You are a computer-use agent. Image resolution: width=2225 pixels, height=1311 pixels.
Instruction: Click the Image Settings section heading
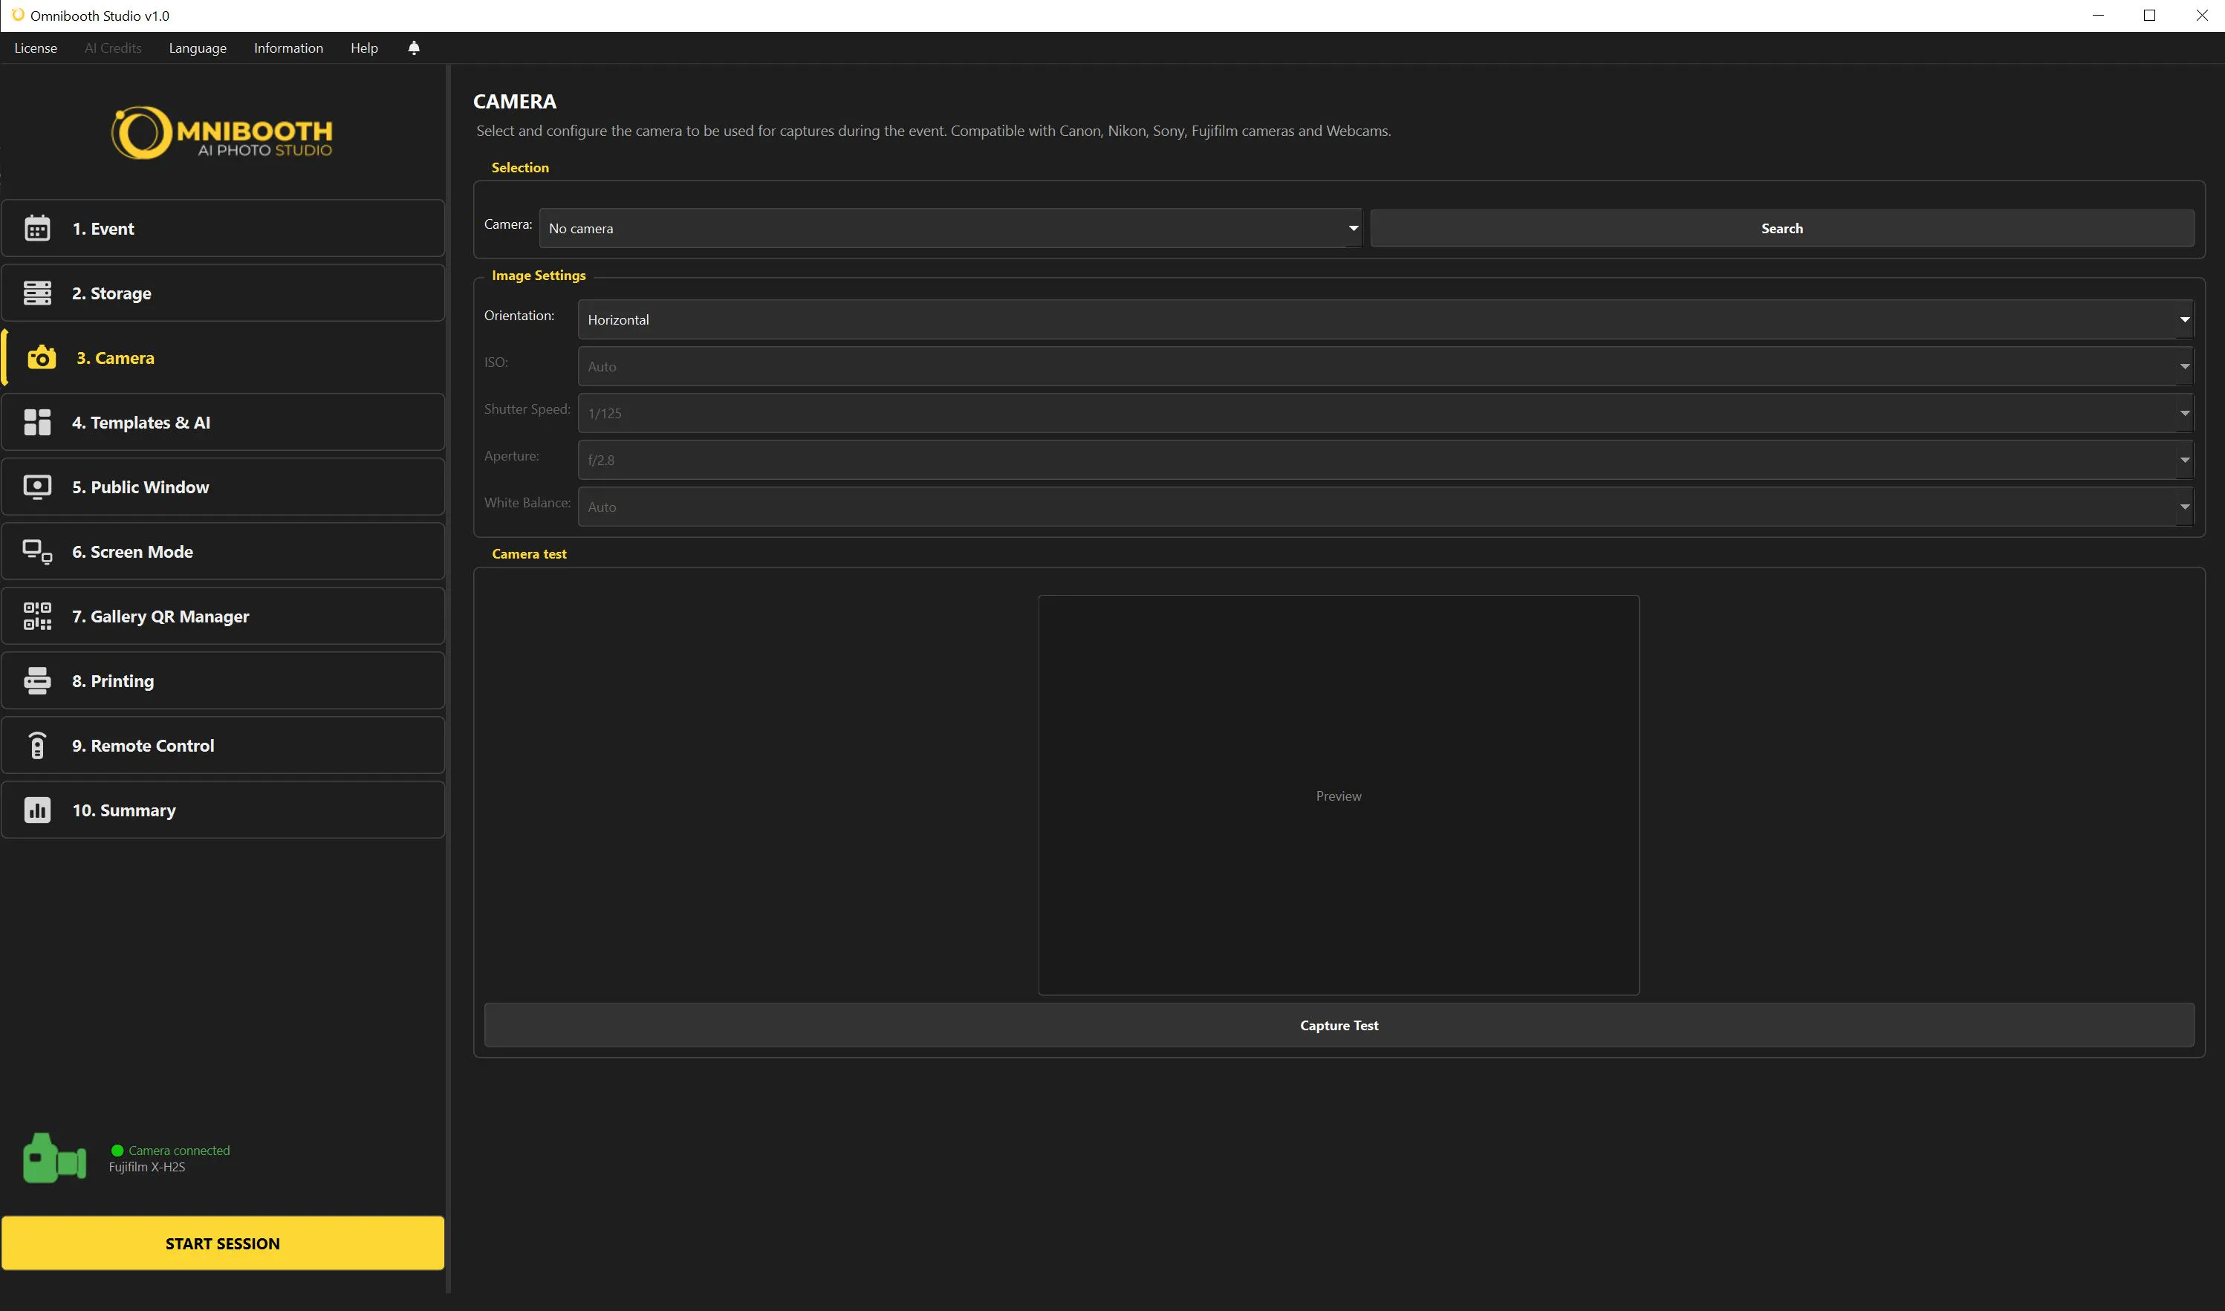tap(539, 275)
